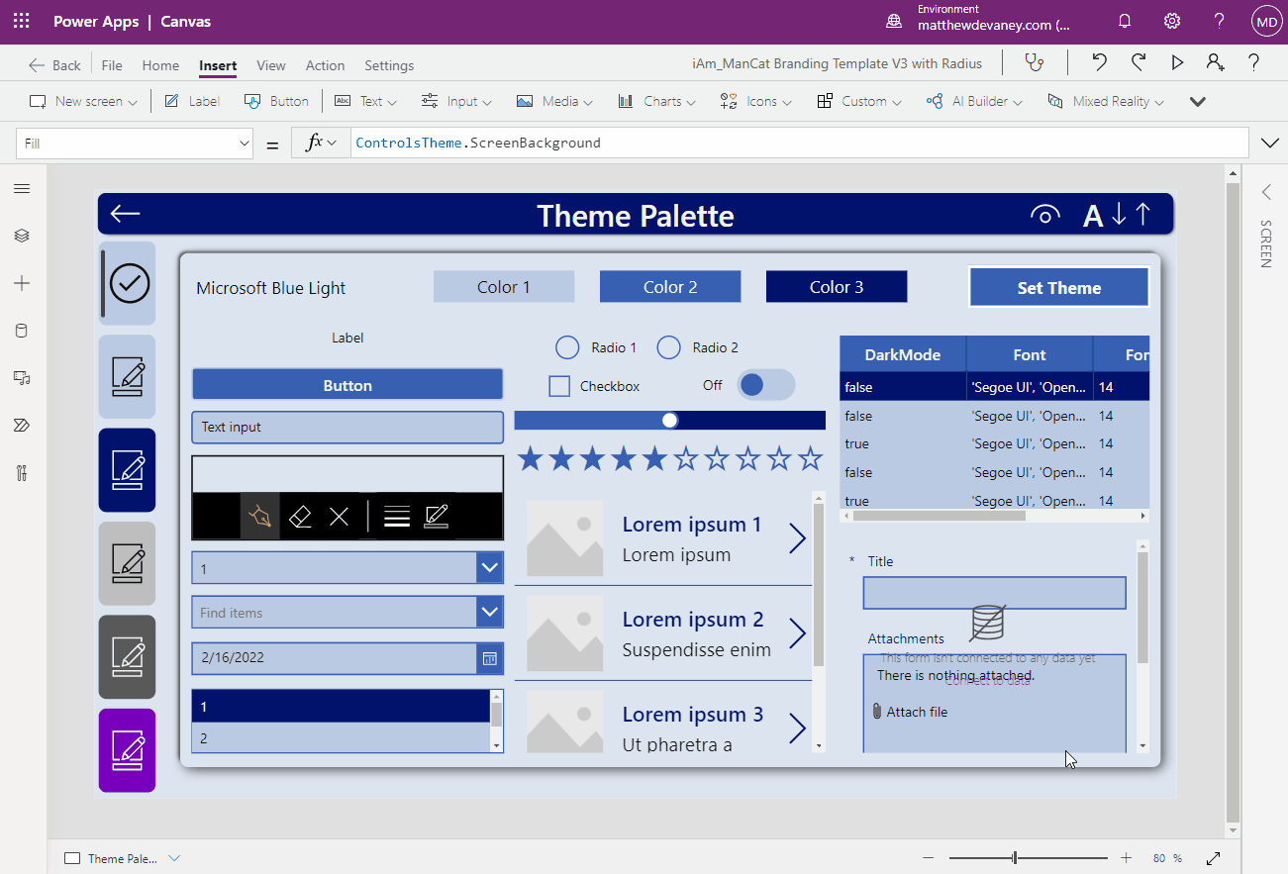Open the Tree view panel in left sidebar

point(21,236)
